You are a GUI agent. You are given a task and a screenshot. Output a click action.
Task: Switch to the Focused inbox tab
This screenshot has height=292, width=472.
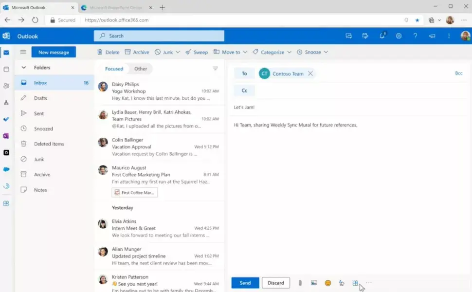tap(114, 69)
